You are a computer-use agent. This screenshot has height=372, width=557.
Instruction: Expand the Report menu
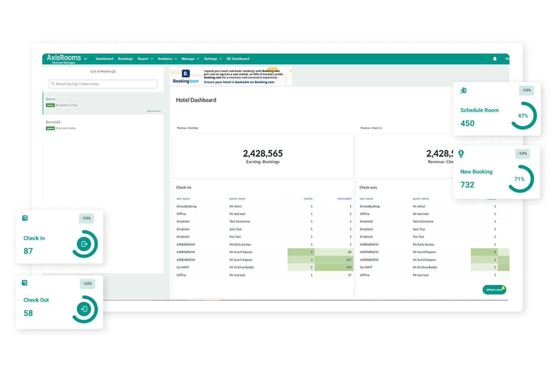tap(145, 59)
